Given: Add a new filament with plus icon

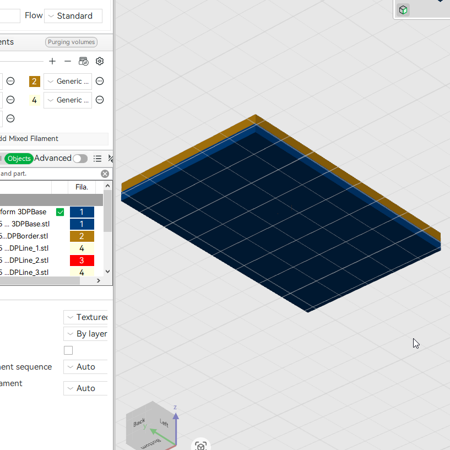Looking at the screenshot, I should click(52, 61).
